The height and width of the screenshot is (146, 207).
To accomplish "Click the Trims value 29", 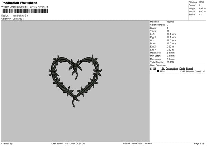I will click(x=168, y=31).
